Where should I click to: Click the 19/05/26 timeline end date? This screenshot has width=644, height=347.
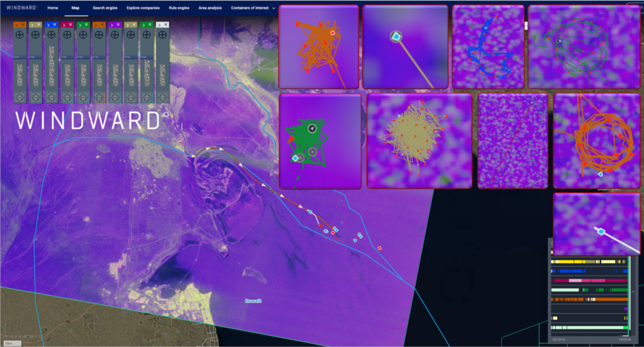click(x=625, y=339)
